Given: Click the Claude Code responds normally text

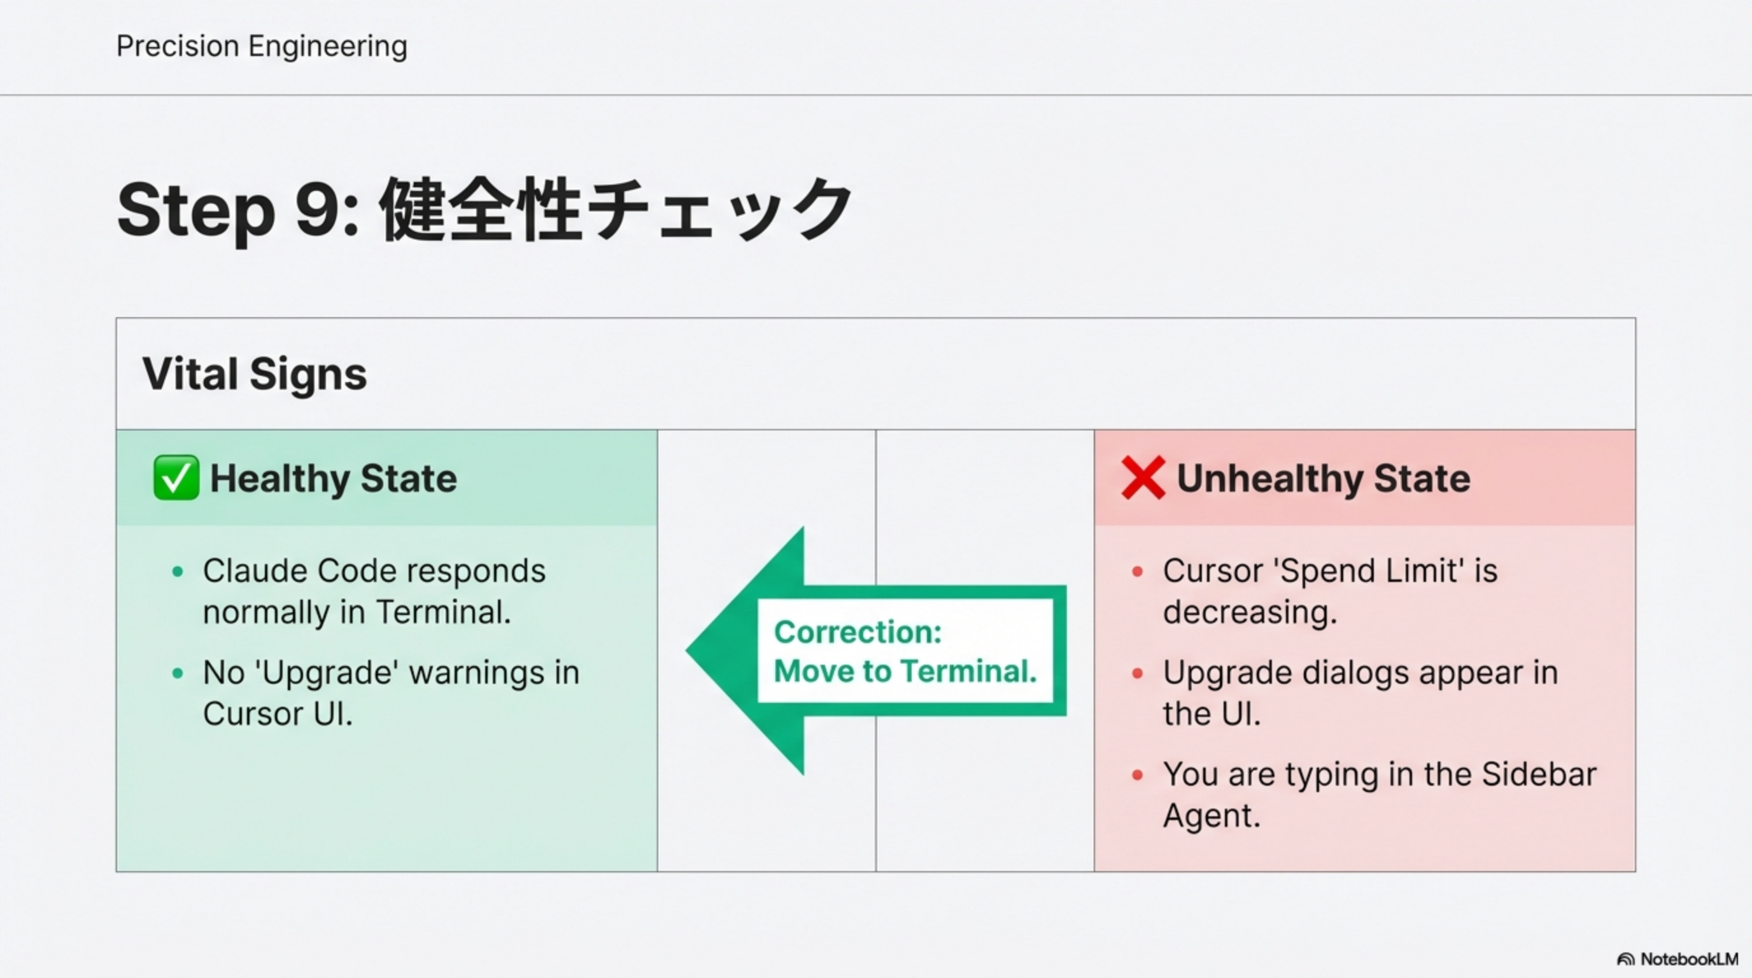Looking at the screenshot, I should coord(374,591).
